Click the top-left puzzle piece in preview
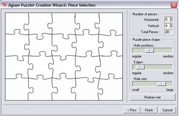179x116 pixels. (16, 22)
